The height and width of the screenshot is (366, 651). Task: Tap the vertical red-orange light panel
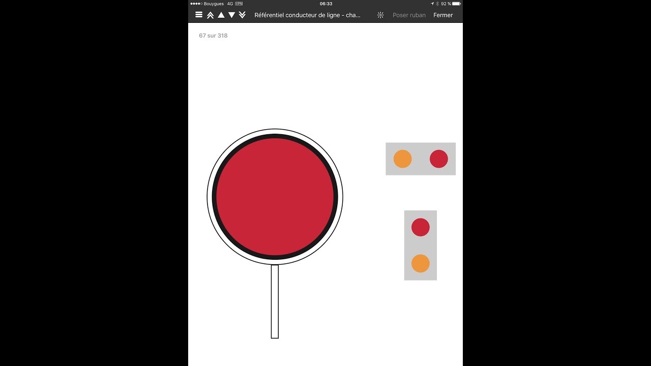(x=421, y=245)
